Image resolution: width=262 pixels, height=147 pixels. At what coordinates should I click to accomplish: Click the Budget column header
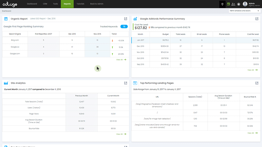[x=165, y=34]
